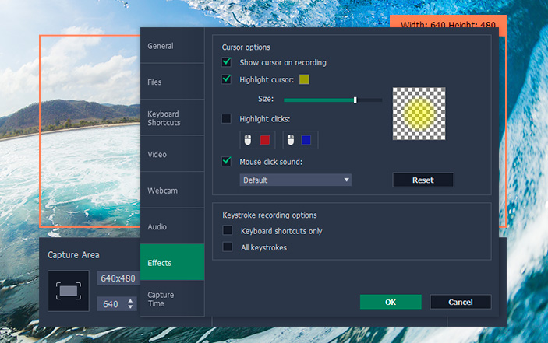Disable Show cursor on recording
548x343 pixels.
click(227, 62)
